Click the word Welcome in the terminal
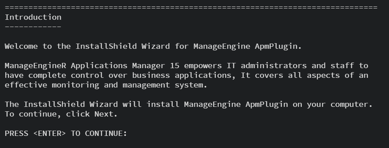This screenshot has height=148, width=389. (21, 46)
